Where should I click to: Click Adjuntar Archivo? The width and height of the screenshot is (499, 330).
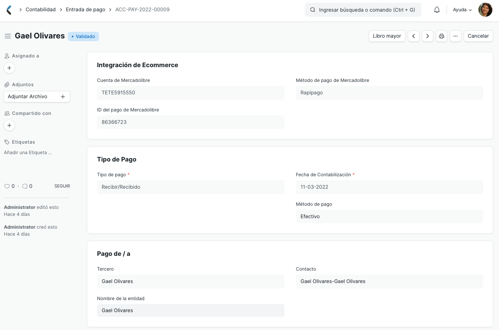(x=37, y=97)
